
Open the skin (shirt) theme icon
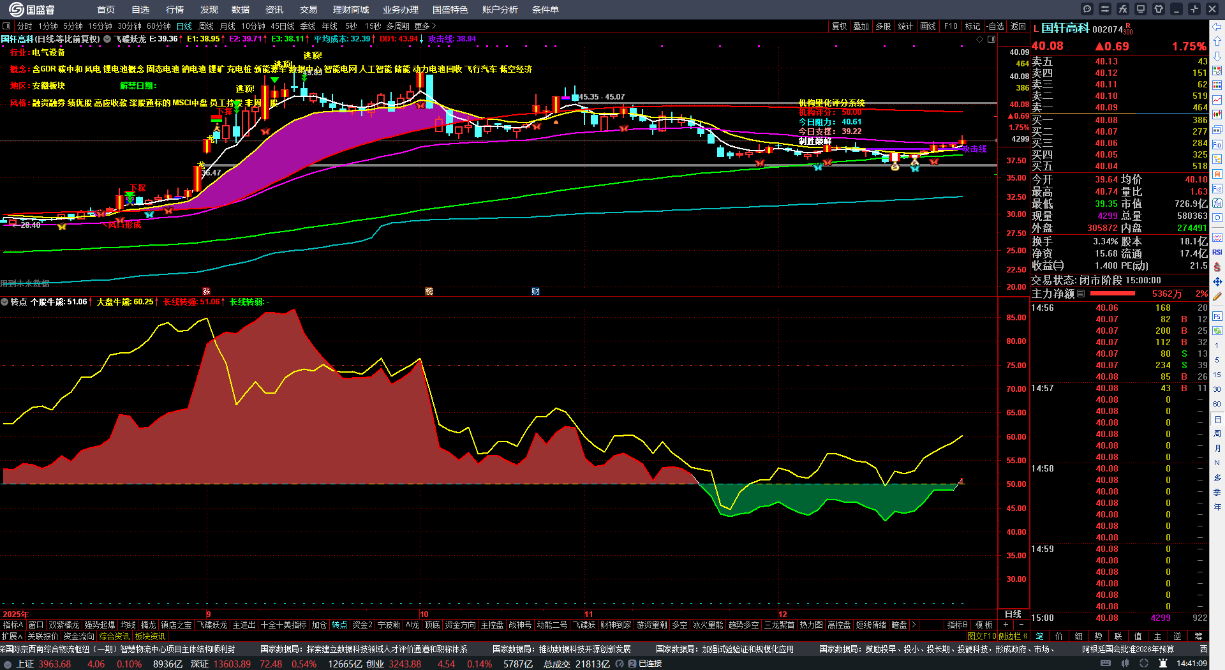pos(1159,9)
